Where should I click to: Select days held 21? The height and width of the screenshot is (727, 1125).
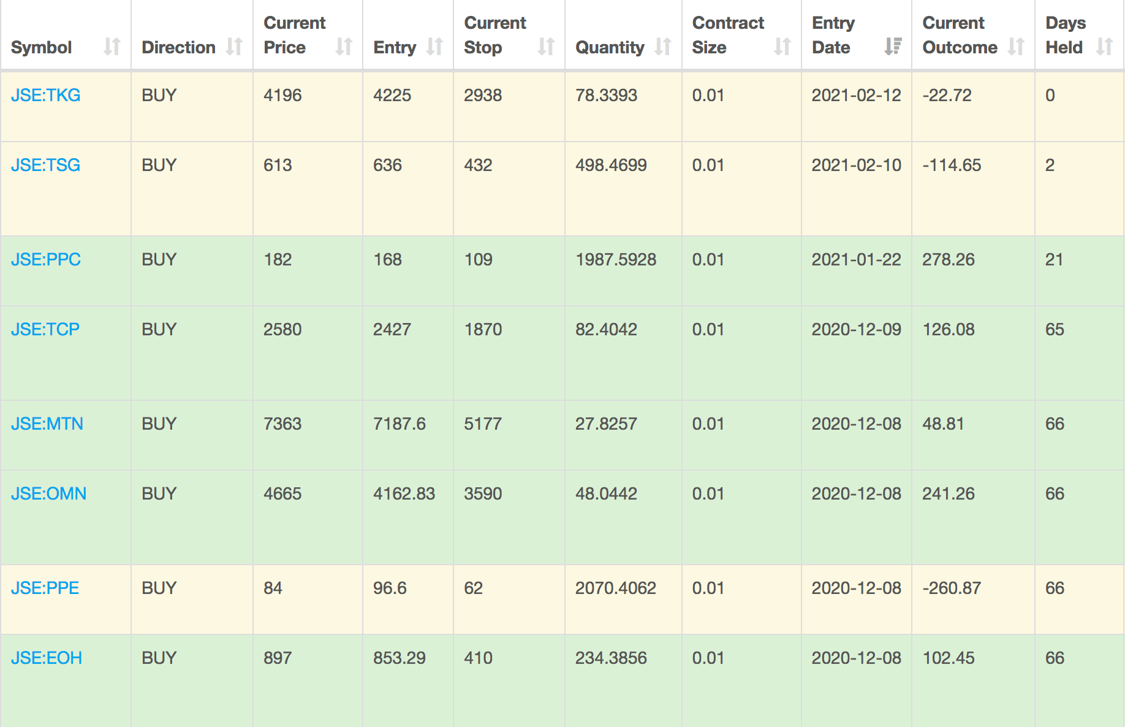[1055, 259]
